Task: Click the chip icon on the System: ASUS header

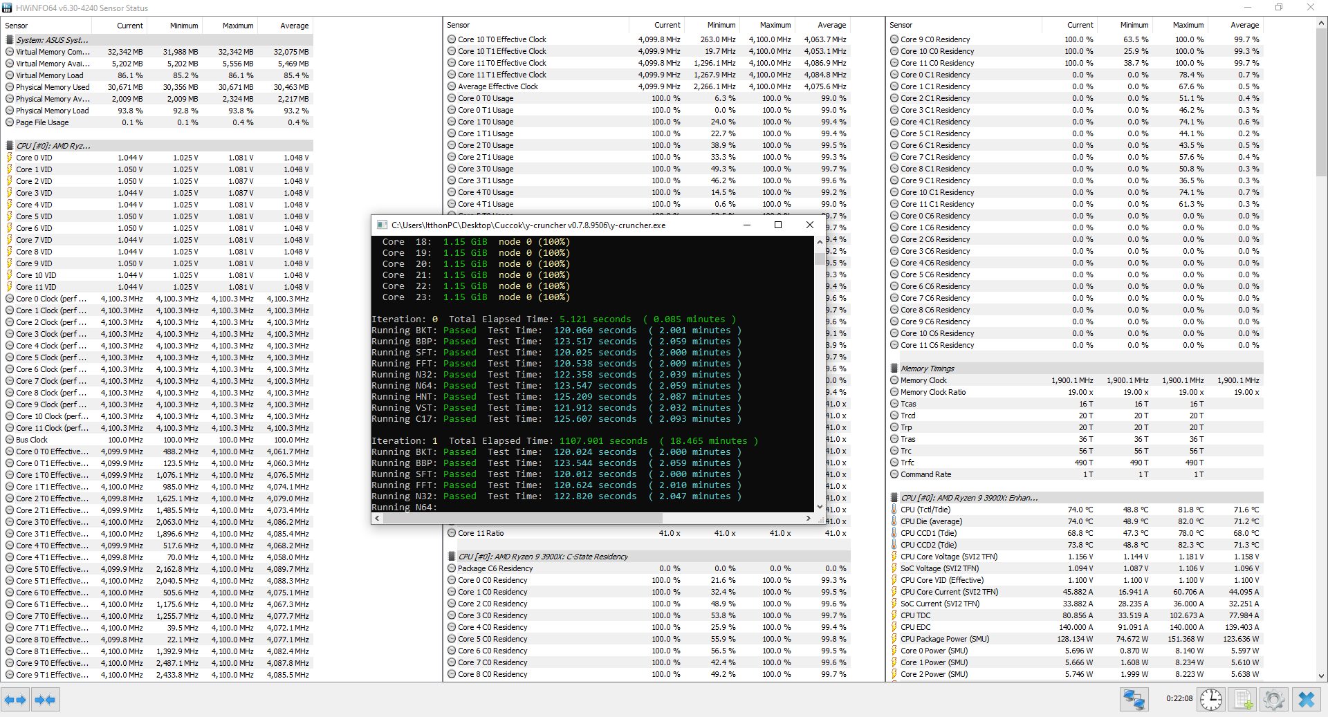Action: tap(10, 40)
